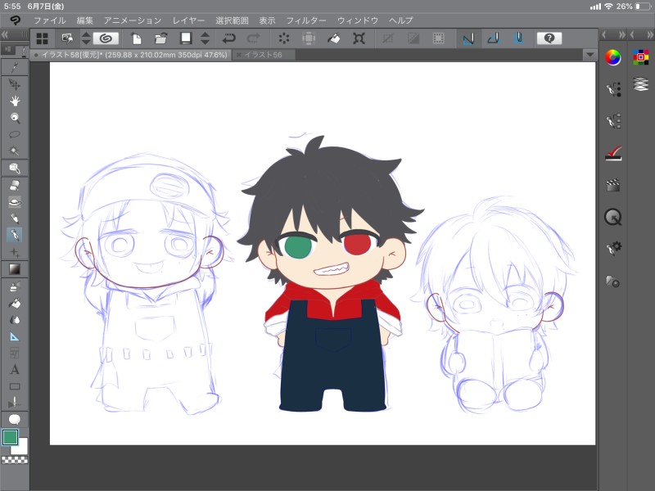Select the Correct line tool
The image size is (655, 491).
click(15, 403)
